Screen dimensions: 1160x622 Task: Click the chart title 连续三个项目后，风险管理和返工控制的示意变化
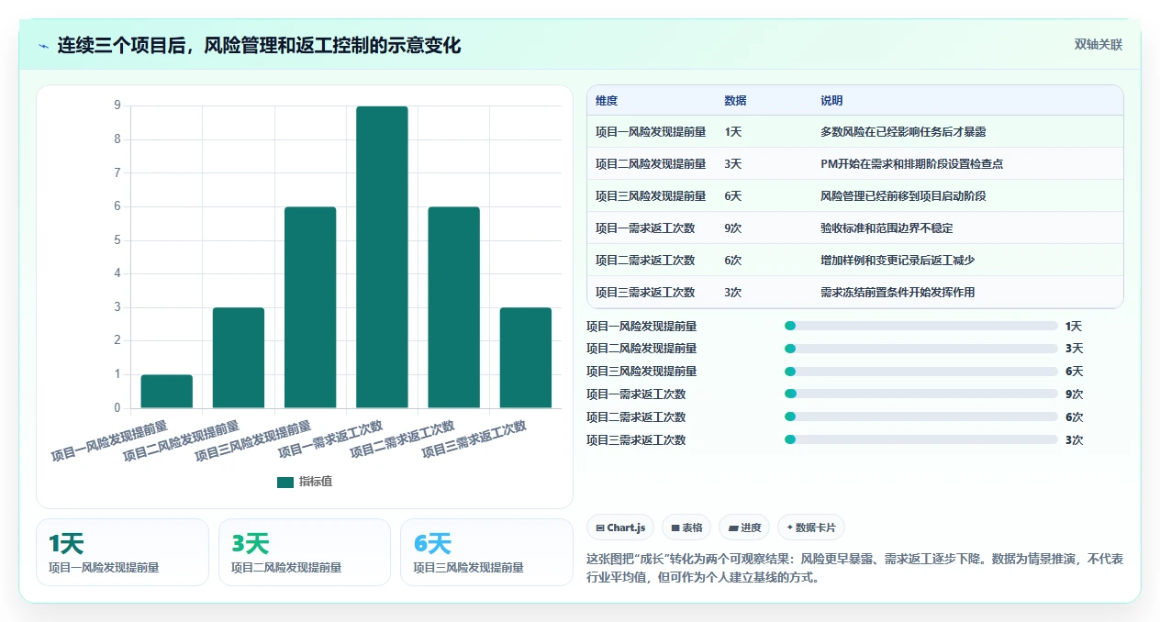point(259,45)
